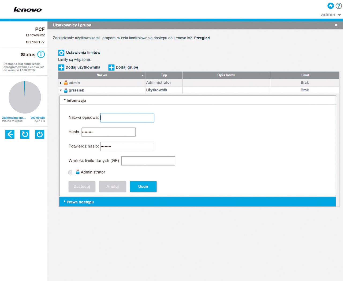Click the restart device icon

(25, 134)
